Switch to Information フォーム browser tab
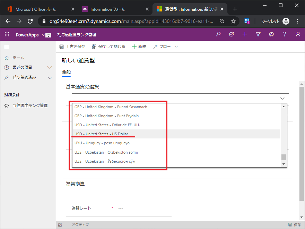This screenshot has width=305, height=229. pos(107,9)
